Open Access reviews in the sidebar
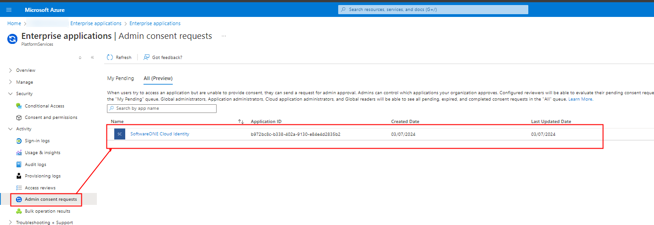 [x=40, y=188]
